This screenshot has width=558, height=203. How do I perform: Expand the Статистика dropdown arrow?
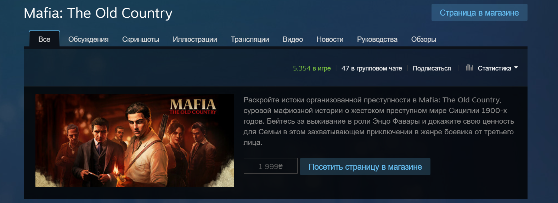point(516,67)
